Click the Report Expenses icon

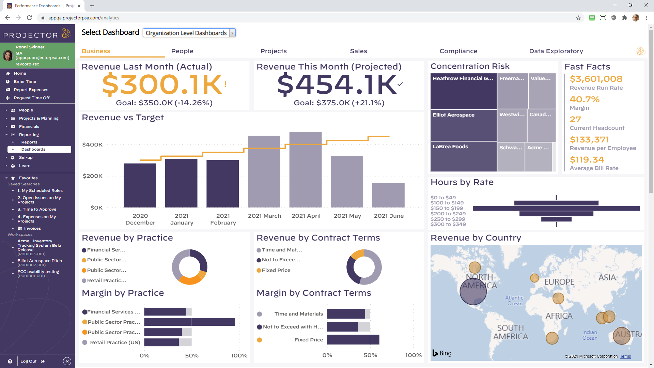(8, 90)
